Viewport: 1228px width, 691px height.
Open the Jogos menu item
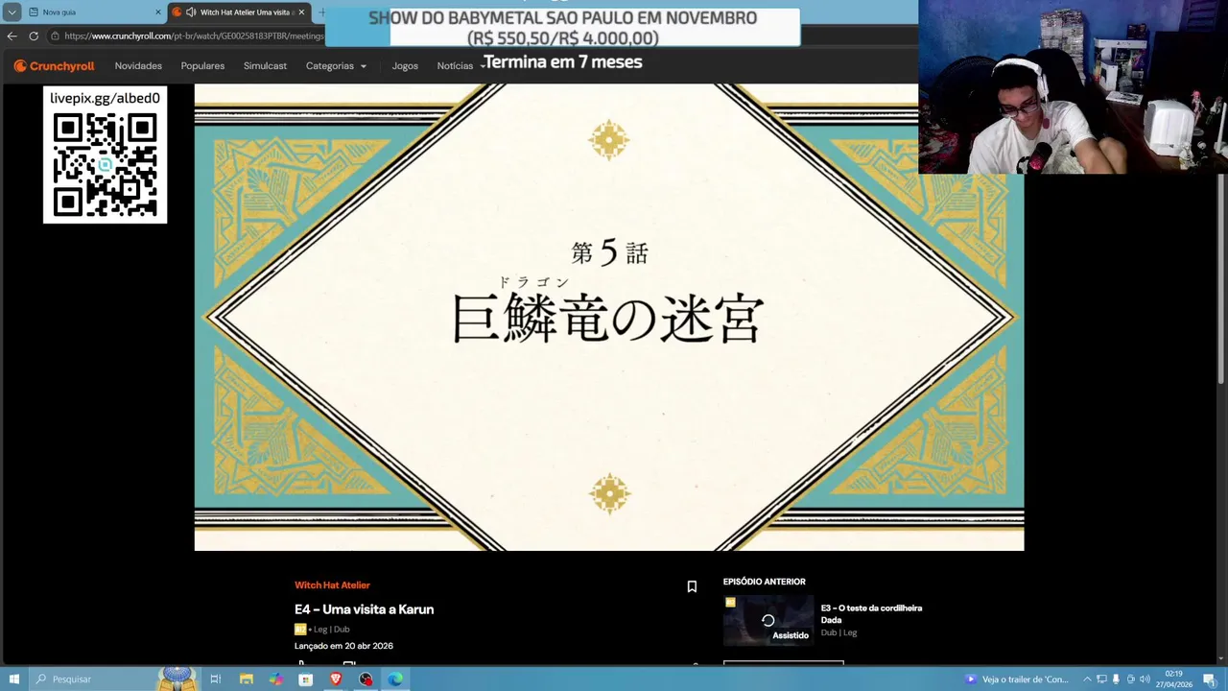point(405,66)
